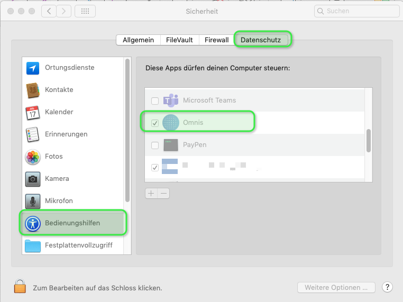This screenshot has width=403, height=302.
Task: Click the lock icon to unlock settings
Action: 20,287
